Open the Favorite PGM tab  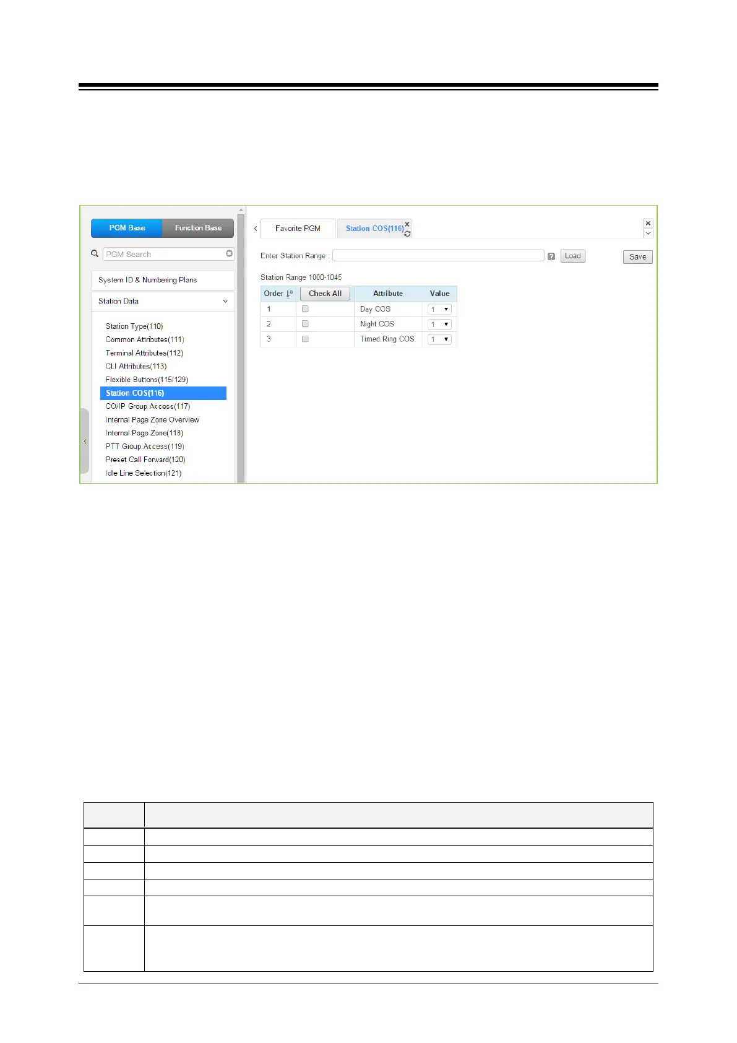298,229
